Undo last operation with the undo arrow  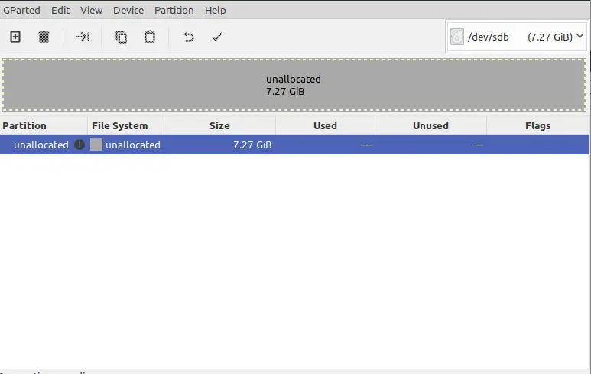pos(188,37)
